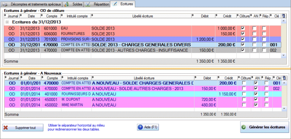Toggle Rép. checkbox for FOURNITURES row
Screen dimensions: 291x139
264,34
